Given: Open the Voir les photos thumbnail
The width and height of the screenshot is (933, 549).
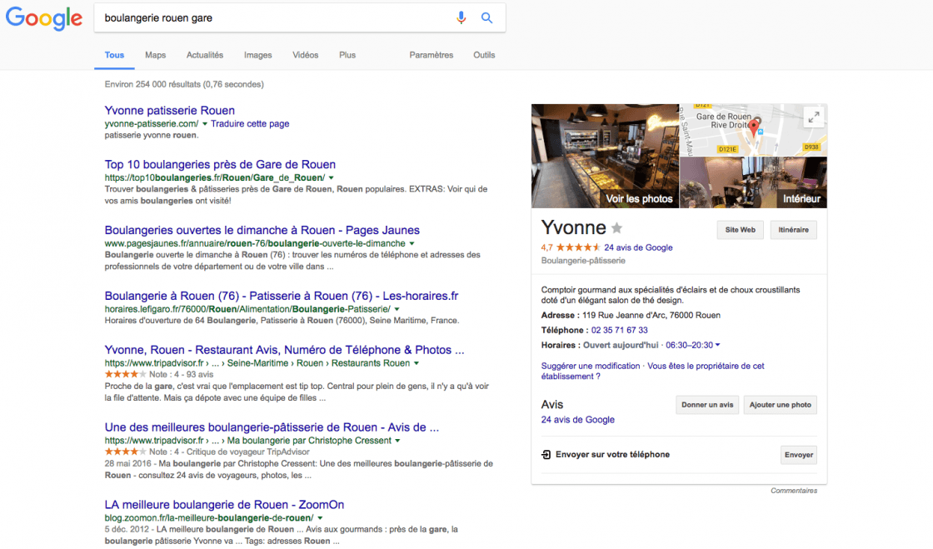Looking at the screenshot, I should 605,156.
